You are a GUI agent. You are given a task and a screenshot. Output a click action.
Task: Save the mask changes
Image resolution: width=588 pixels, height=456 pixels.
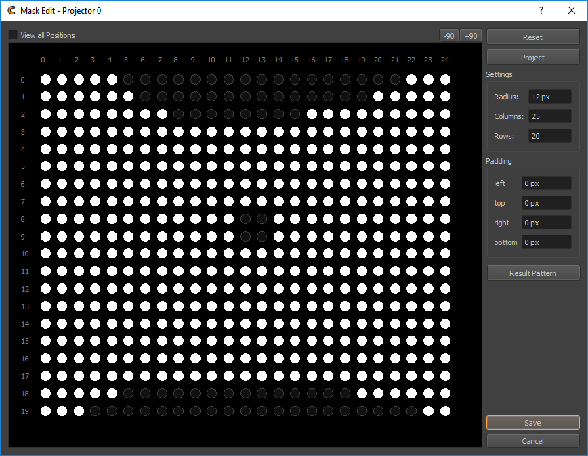click(x=532, y=423)
